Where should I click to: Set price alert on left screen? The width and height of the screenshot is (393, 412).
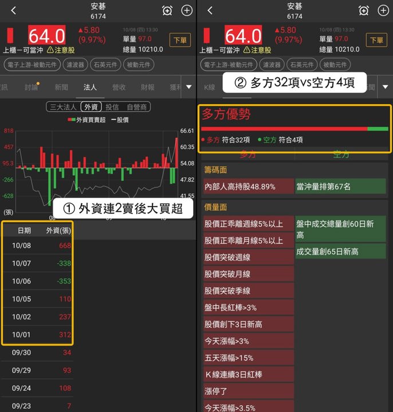click(167, 11)
